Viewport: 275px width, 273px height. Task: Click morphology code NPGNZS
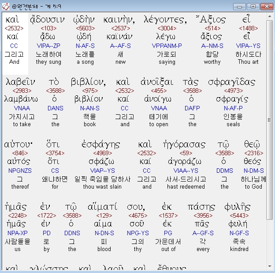pyautogui.click(x=20, y=171)
